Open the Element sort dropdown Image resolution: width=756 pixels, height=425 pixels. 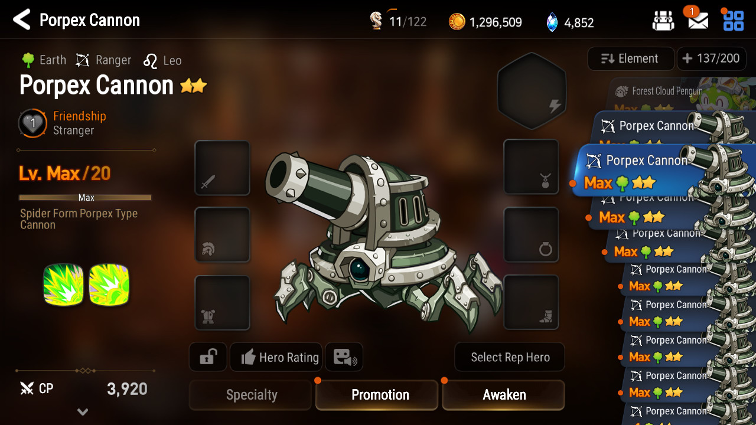(x=631, y=58)
